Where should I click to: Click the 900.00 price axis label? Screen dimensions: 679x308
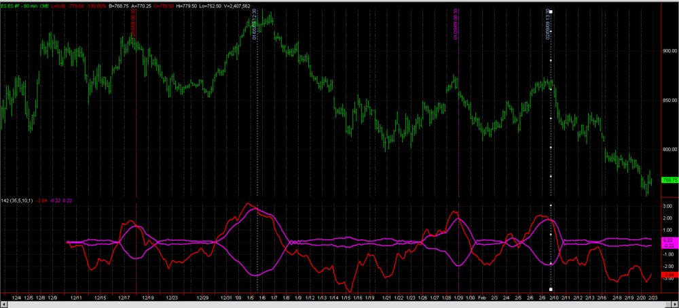coord(669,51)
